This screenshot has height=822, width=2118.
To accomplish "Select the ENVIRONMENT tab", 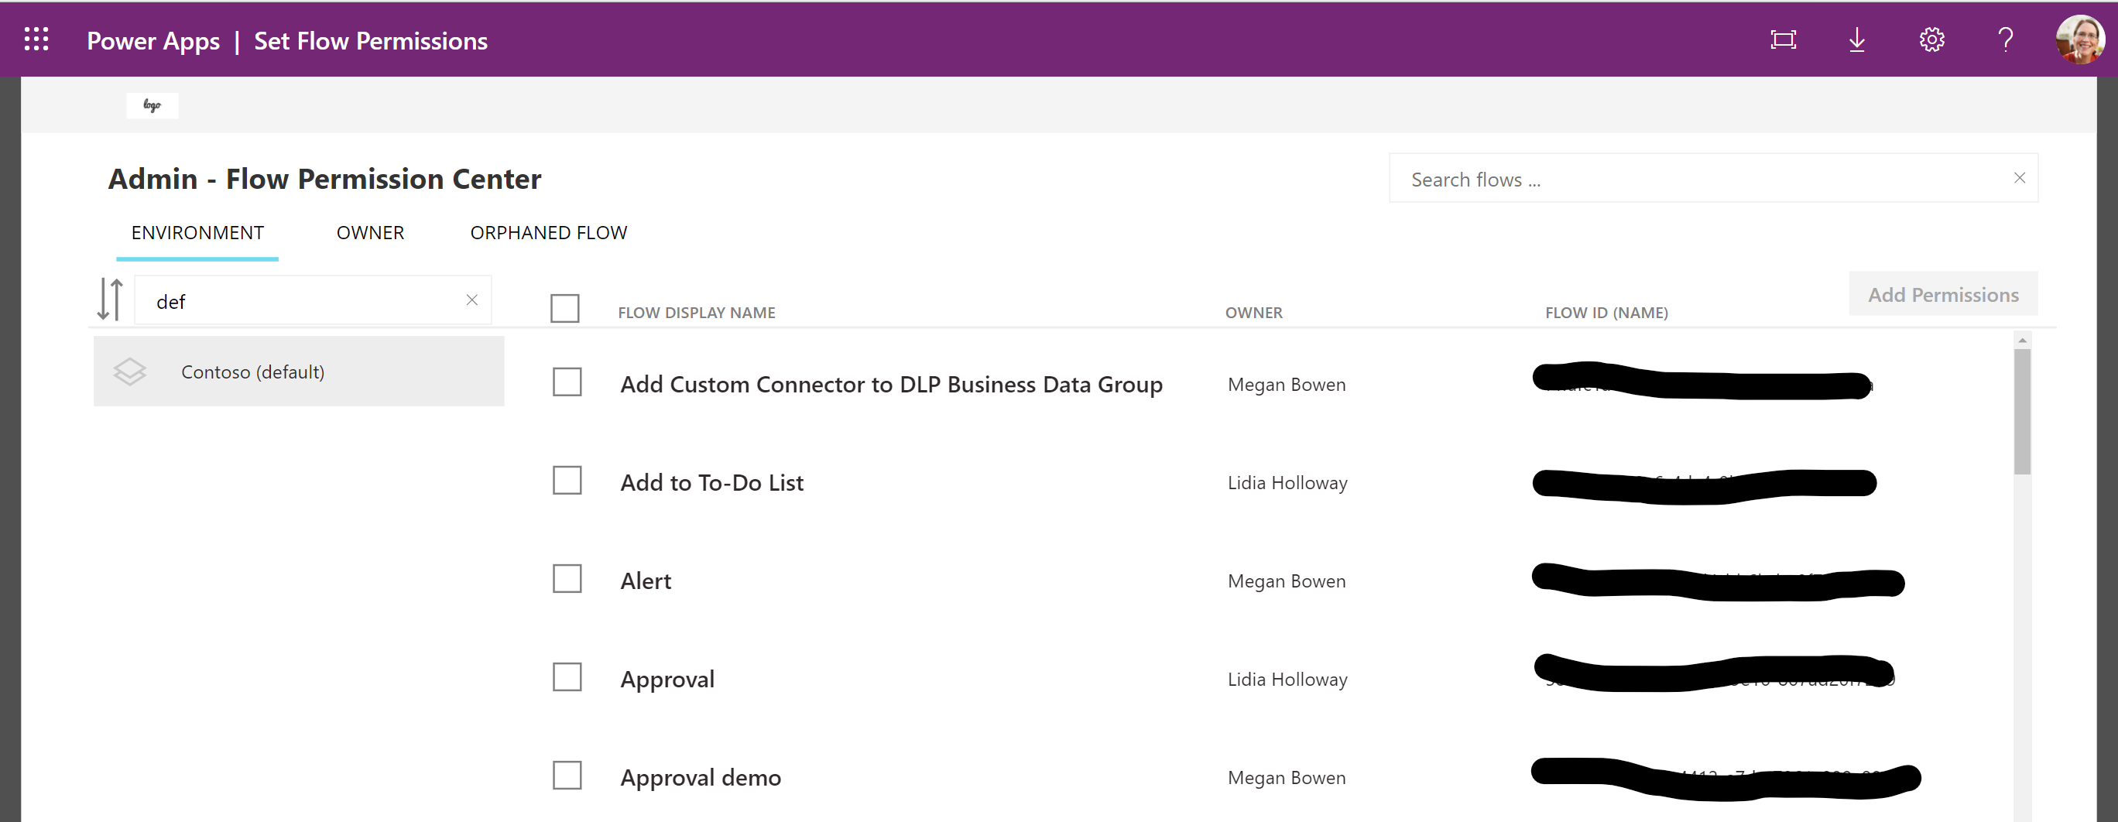I will 197,233.
